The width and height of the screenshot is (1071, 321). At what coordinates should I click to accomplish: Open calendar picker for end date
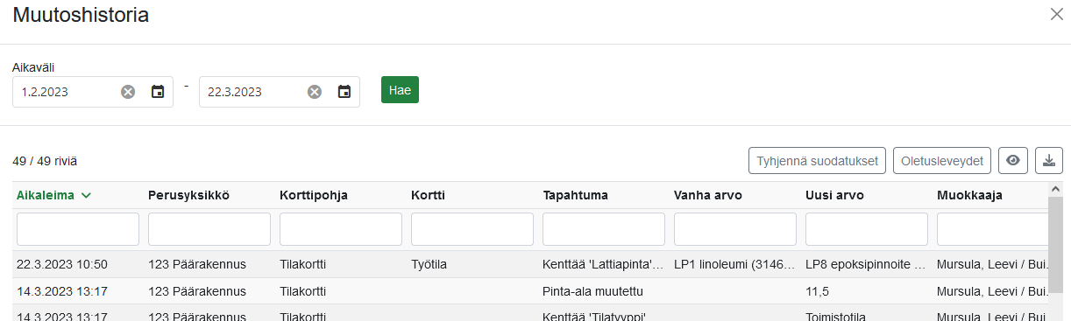tap(344, 92)
